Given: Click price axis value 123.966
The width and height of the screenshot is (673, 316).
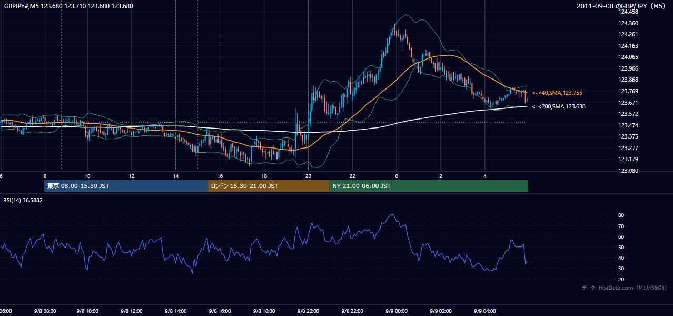Looking at the screenshot, I should coord(629,68).
